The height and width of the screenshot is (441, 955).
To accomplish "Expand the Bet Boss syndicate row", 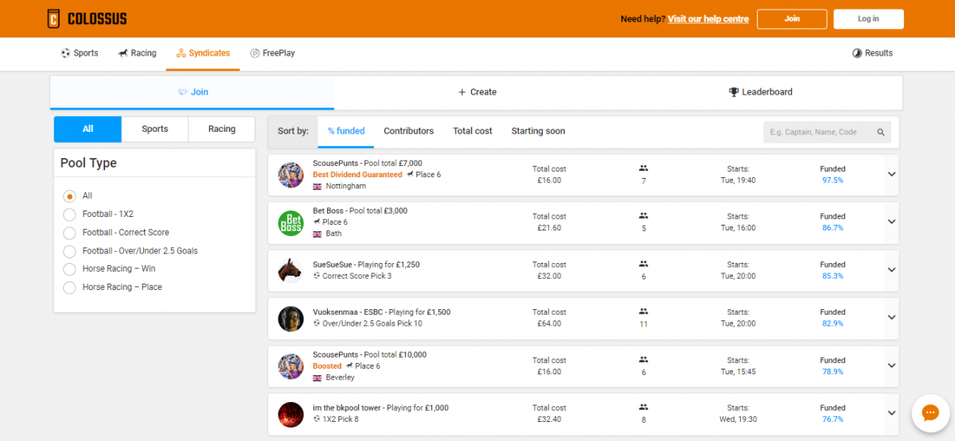I will pyautogui.click(x=891, y=222).
